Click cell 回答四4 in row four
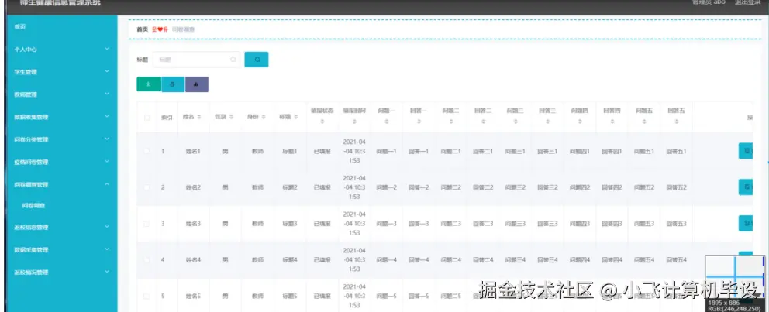This screenshot has height=312, width=769. point(612,260)
